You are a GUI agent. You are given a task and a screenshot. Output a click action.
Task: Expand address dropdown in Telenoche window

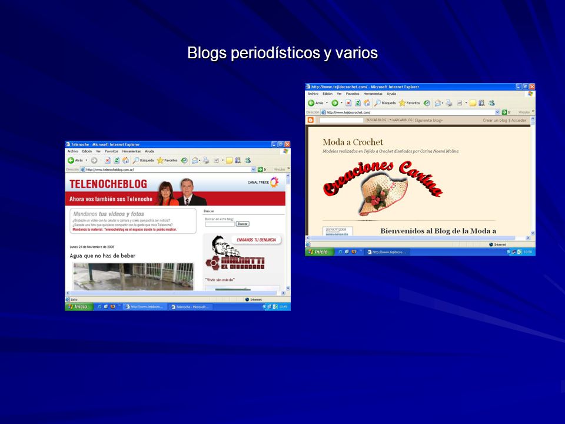coord(253,170)
